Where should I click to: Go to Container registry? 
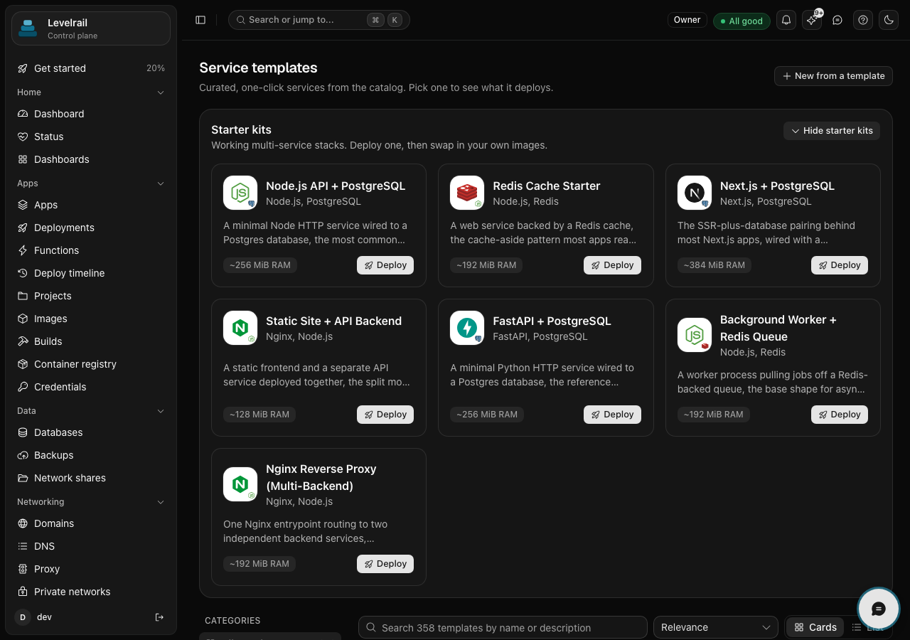pyautogui.click(x=91, y=364)
